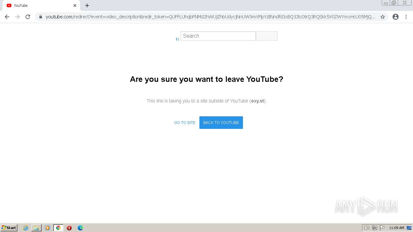Click the lock icon in the address bar
The height and width of the screenshot is (232, 413).
41,17
